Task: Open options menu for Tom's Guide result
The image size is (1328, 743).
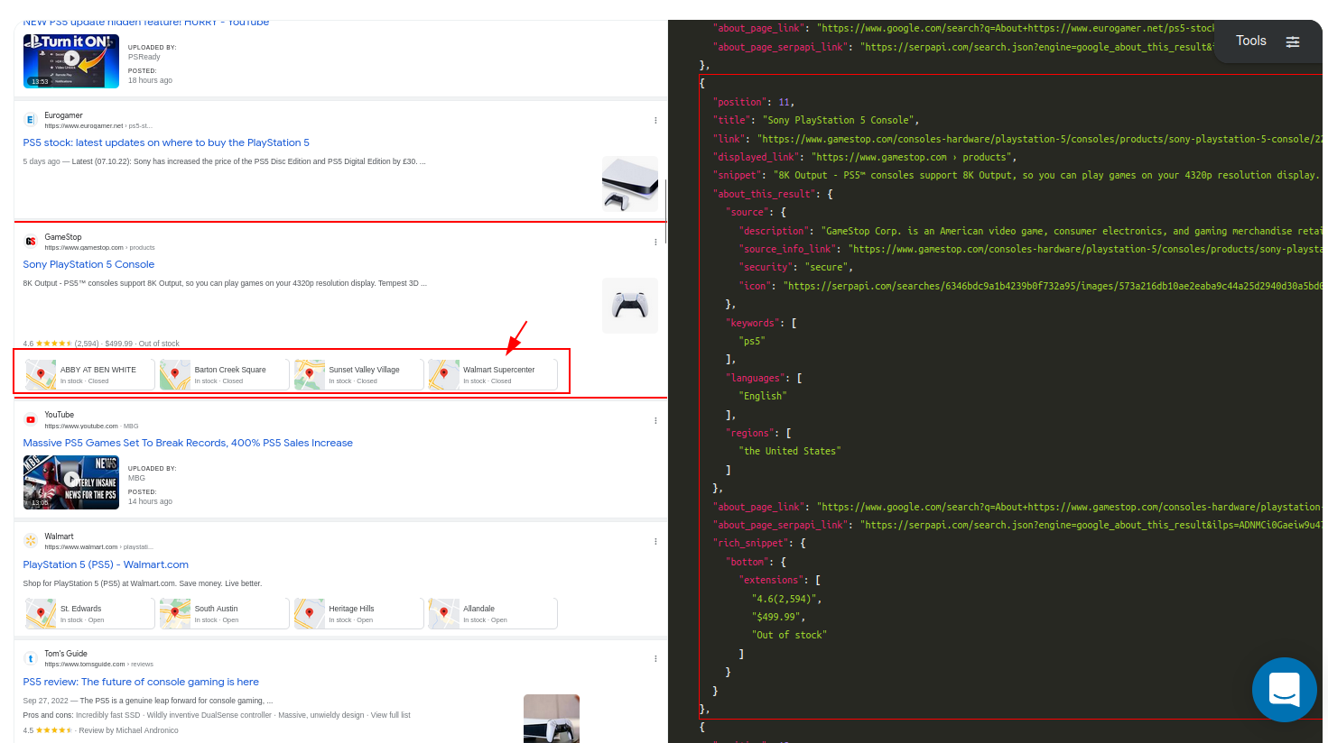Action: [x=655, y=658]
